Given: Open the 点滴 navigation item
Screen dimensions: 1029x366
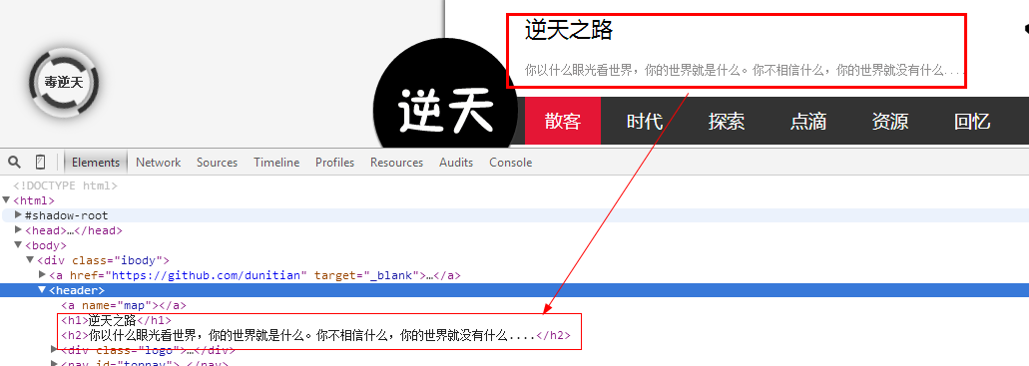Looking at the screenshot, I should pyautogui.click(x=808, y=121).
